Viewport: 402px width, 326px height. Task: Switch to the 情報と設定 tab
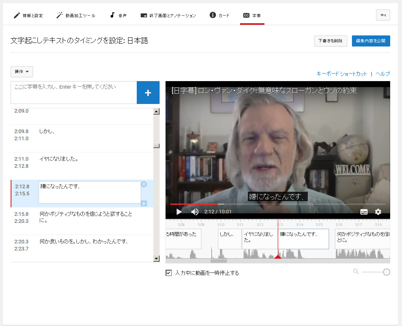[x=28, y=16]
